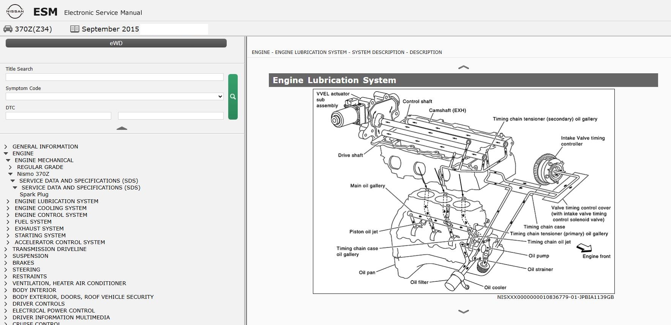The height and width of the screenshot is (325, 671).
Task: Open the Spark Plug tree entry
Action: pos(34,194)
